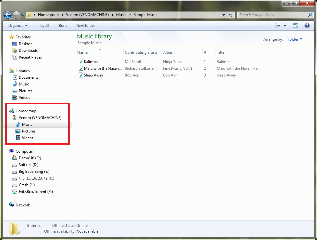This screenshot has width=317, height=240.
Task: Create a New folder
Action: click(86, 26)
